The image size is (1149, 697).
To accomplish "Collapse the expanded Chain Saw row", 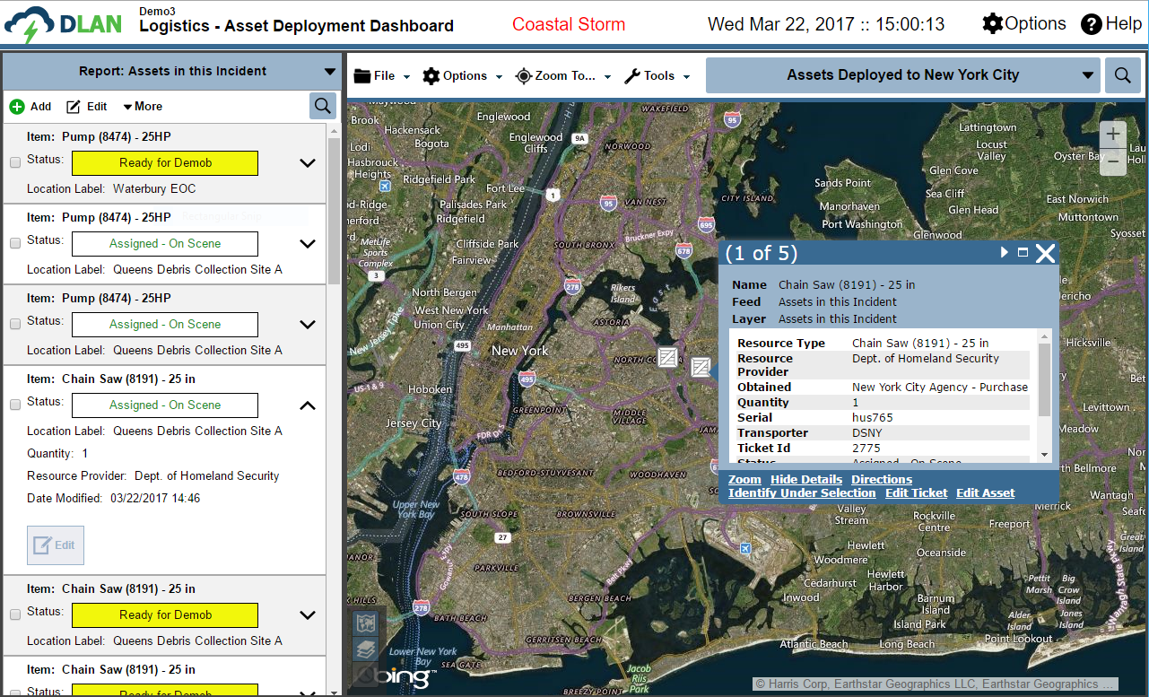I will pyautogui.click(x=308, y=405).
